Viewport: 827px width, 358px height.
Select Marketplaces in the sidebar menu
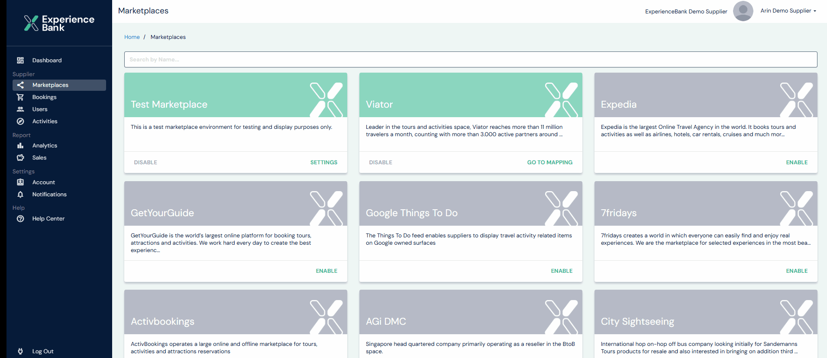pos(50,85)
